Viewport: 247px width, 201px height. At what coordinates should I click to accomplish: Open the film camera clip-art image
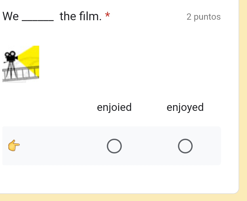(x=21, y=64)
